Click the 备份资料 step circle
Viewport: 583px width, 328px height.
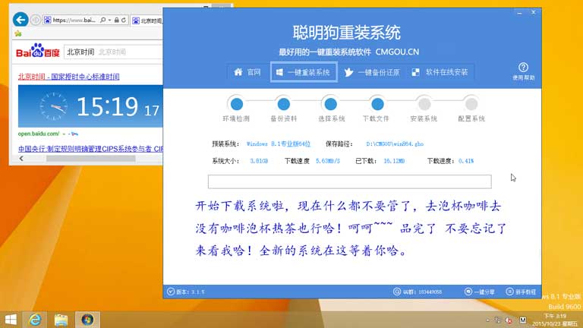[283, 104]
